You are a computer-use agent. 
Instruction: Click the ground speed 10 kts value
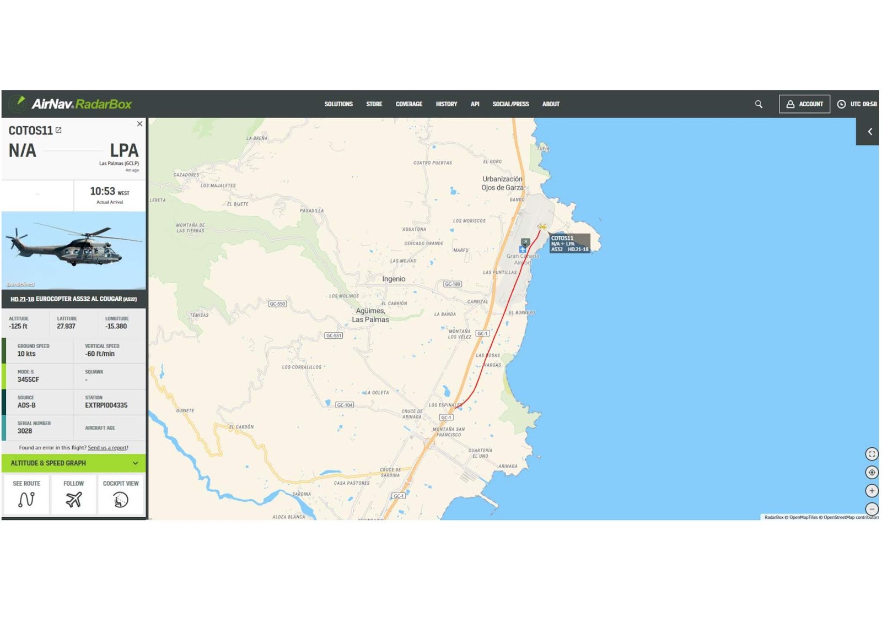point(26,354)
